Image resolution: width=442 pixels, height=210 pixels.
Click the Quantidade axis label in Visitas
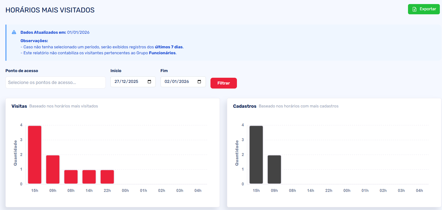(x=15, y=153)
